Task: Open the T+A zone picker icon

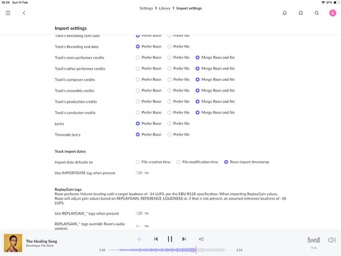Action: pos(313,240)
